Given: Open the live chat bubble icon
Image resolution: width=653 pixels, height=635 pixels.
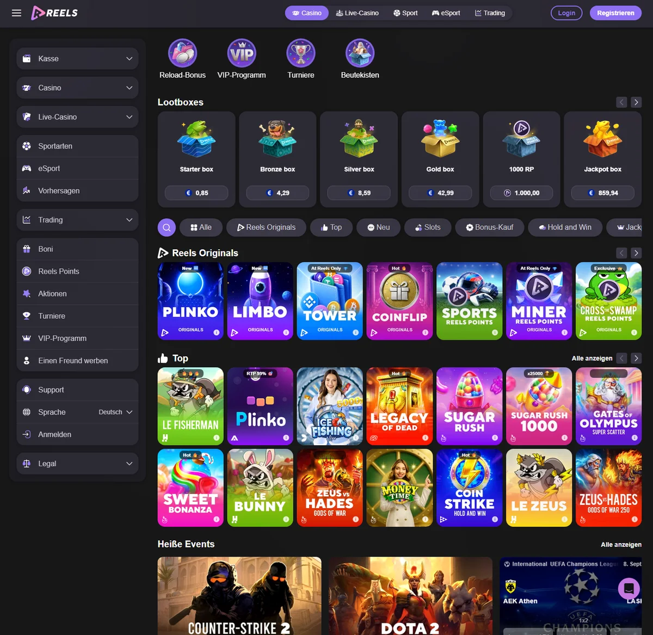Looking at the screenshot, I should tap(629, 588).
